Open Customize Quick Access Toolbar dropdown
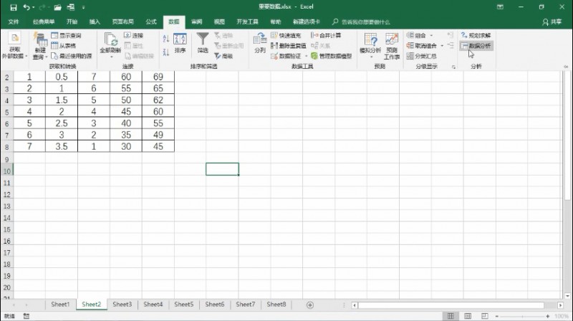The width and height of the screenshot is (573, 321). (83, 7)
